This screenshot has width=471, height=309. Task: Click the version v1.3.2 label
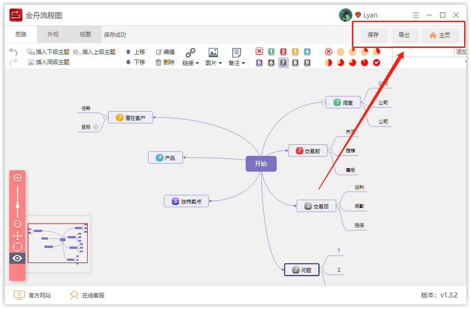coord(439,295)
